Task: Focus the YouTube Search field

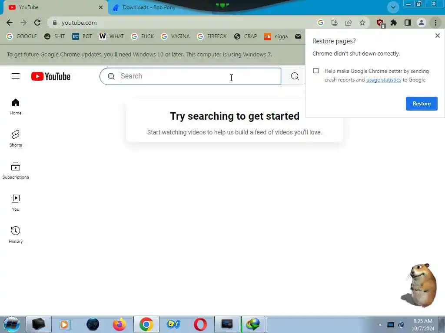Action: [190, 76]
